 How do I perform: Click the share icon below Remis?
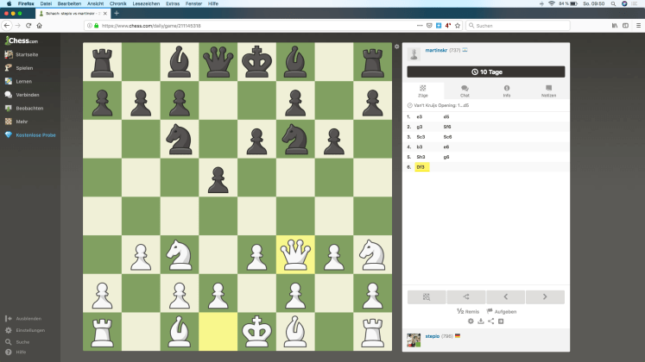click(x=490, y=321)
